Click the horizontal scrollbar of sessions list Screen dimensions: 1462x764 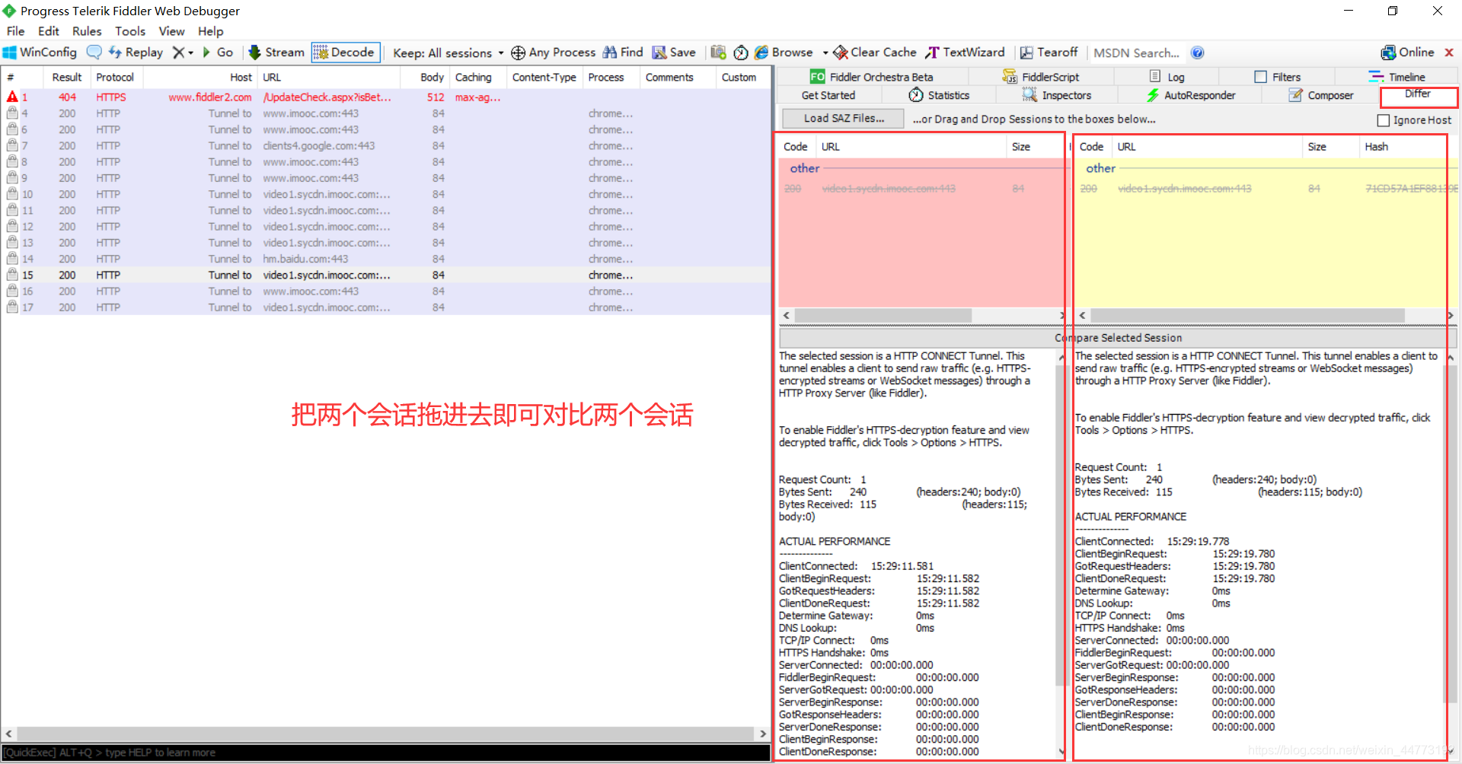point(385,734)
